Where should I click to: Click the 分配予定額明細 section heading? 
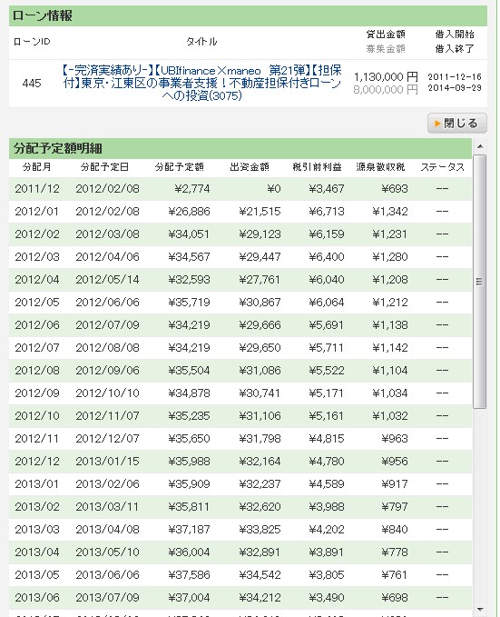pyautogui.click(x=58, y=149)
